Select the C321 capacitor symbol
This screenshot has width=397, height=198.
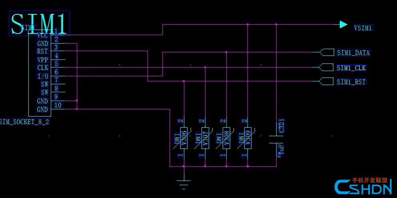(x=276, y=139)
